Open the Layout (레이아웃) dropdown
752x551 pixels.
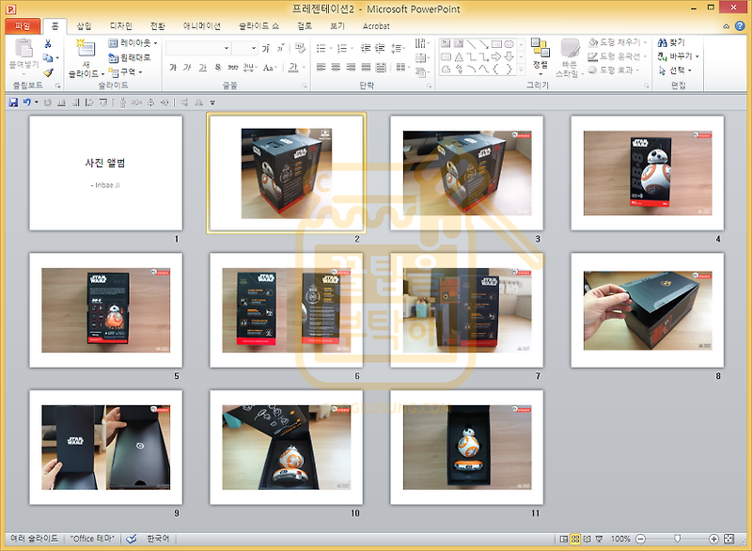tap(133, 43)
